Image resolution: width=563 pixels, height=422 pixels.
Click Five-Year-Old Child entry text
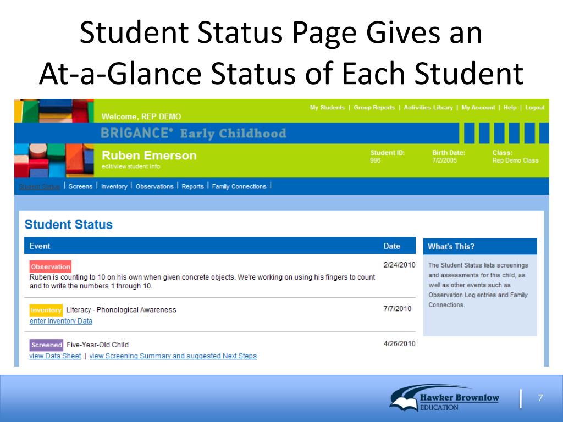click(x=98, y=345)
